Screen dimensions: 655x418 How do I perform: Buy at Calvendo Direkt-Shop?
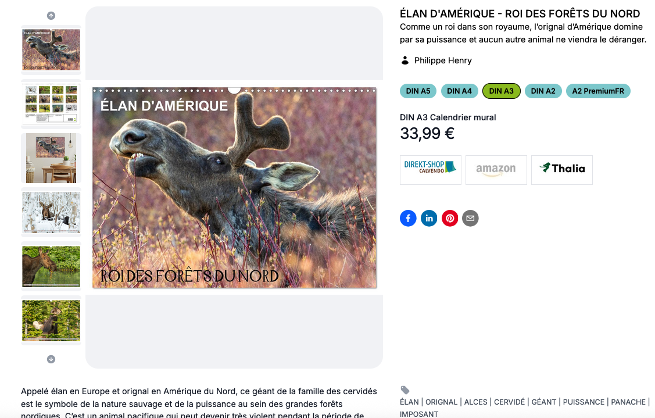click(431, 170)
